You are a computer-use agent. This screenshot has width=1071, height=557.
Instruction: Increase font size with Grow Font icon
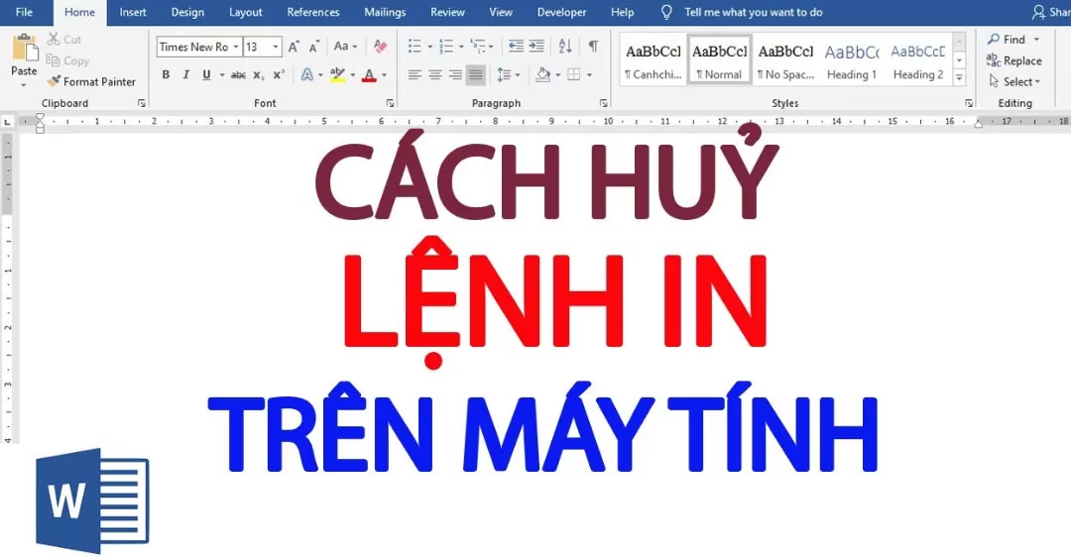(x=294, y=47)
